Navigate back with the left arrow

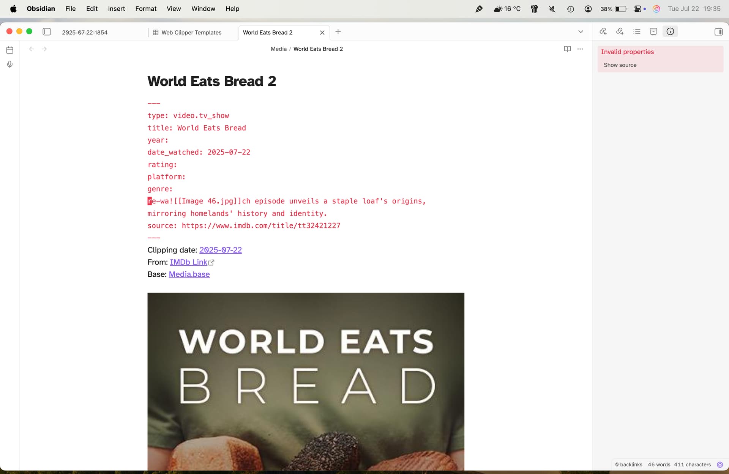(x=32, y=49)
